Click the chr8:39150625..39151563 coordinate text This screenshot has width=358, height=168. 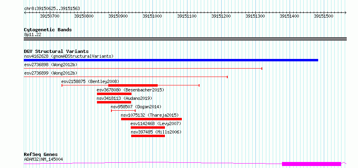(x=52, y=9)
